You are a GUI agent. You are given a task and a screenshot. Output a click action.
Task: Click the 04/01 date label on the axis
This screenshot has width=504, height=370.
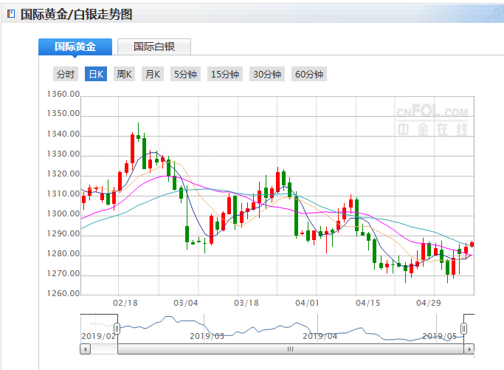pos(307,303)
